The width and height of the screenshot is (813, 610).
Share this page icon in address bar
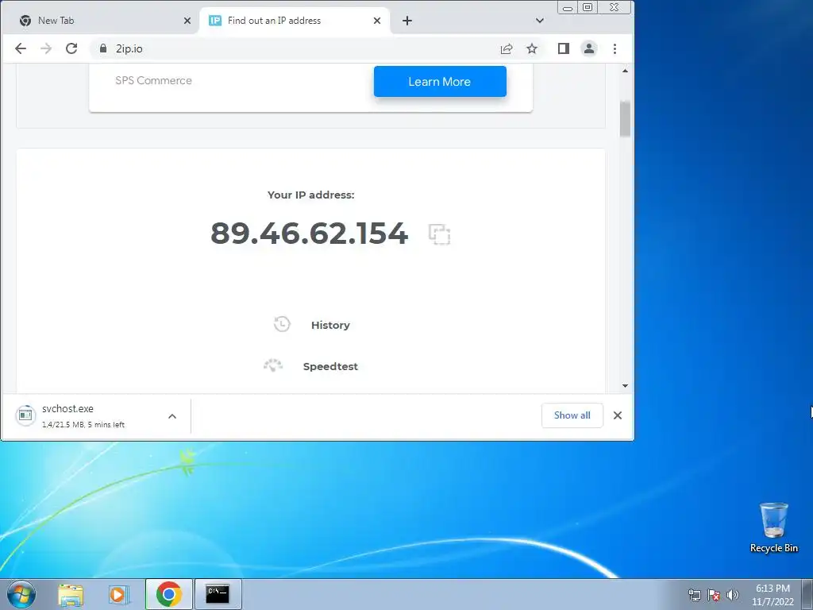[507, 48]
